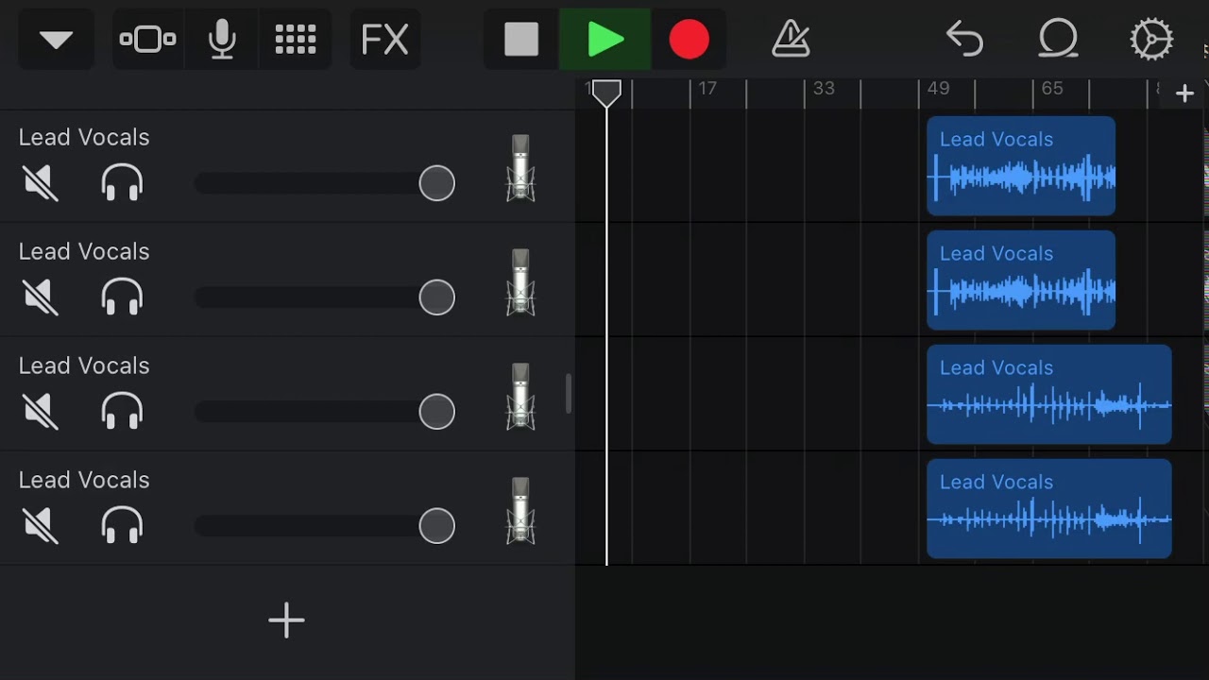
Task: Toggle the metronome
Action: [791, 39]
